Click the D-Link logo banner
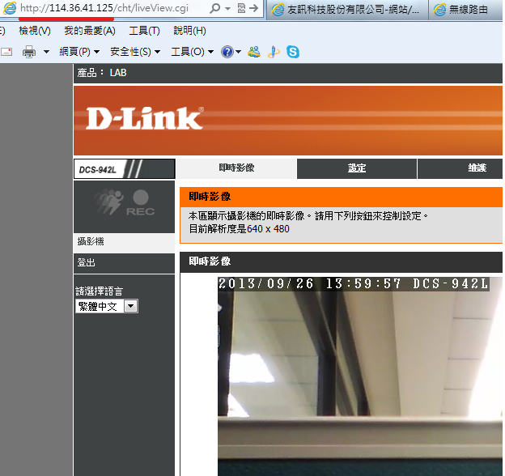The width and height of the screenshot is (505, 476). [x=145, y=118]
